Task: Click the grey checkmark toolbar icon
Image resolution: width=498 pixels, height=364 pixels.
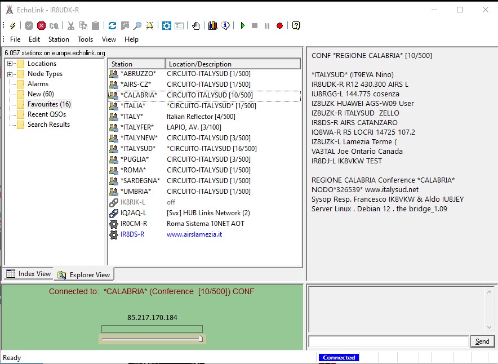Action: pos(29,26)
